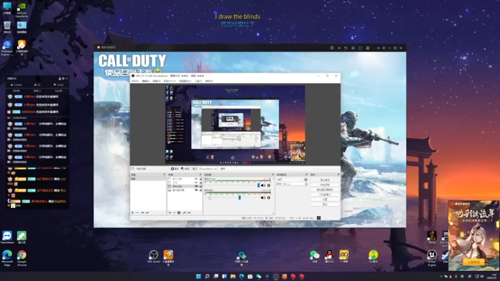
Task: Open source Filters button in source toolbar
Action: point(185,169)
